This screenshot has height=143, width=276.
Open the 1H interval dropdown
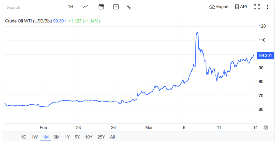coord(70,7)
